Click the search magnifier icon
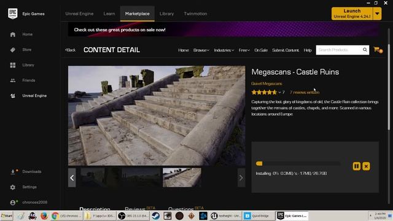This screenshot has width=393, height=221. pos(365,50)
